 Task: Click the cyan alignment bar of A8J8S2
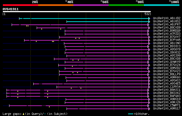tap(108, 22)
